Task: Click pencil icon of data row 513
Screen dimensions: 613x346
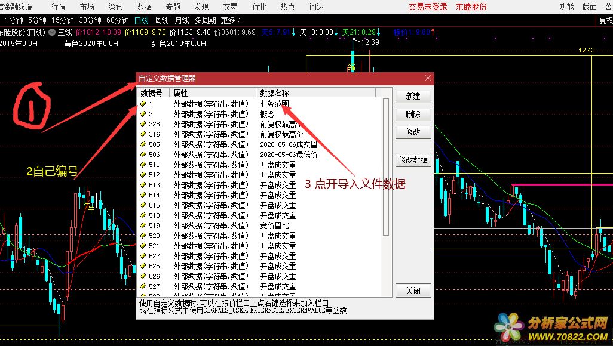Action: point(143,185)
